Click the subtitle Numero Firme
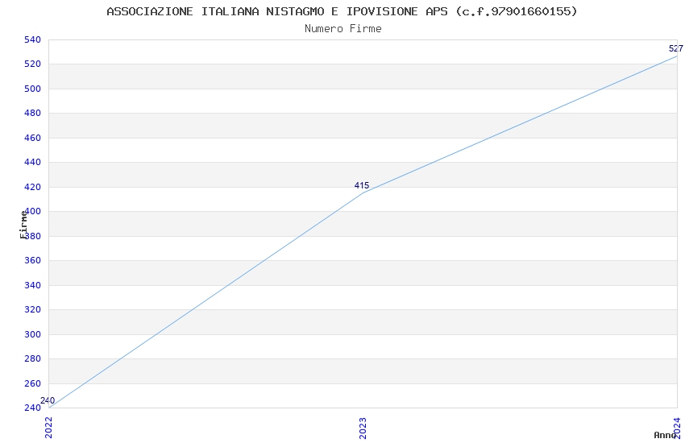Viewport: 685px width, 443px height. (343, 28)
